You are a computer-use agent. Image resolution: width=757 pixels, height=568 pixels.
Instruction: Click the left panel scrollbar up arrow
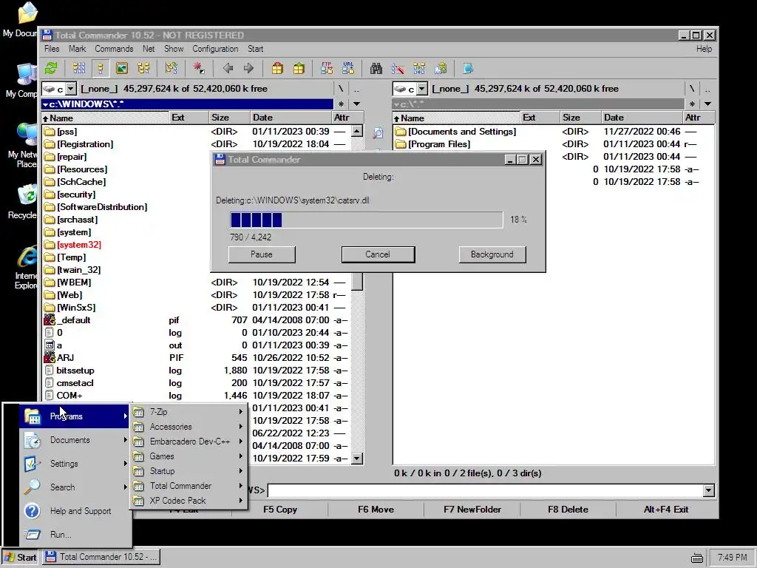[x=357, y=131]
